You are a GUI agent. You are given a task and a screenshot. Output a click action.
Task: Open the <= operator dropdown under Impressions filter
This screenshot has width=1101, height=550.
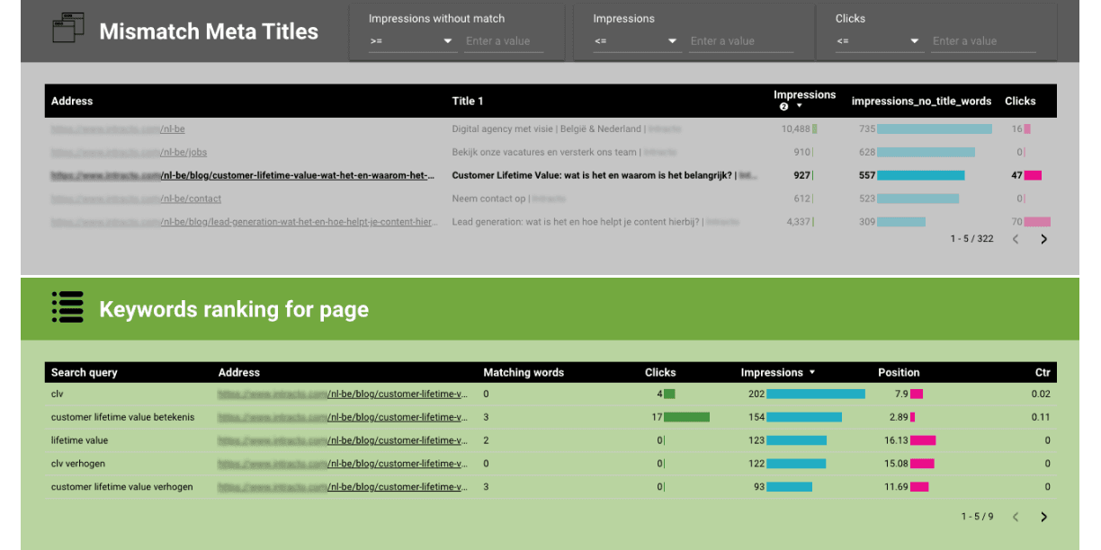click(636, 41)
